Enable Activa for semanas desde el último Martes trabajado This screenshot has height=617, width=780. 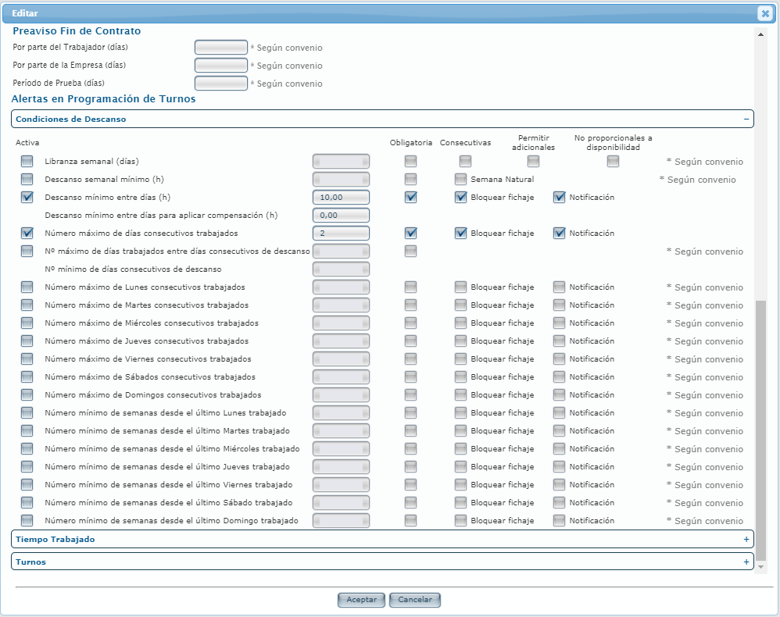[27, 430]
